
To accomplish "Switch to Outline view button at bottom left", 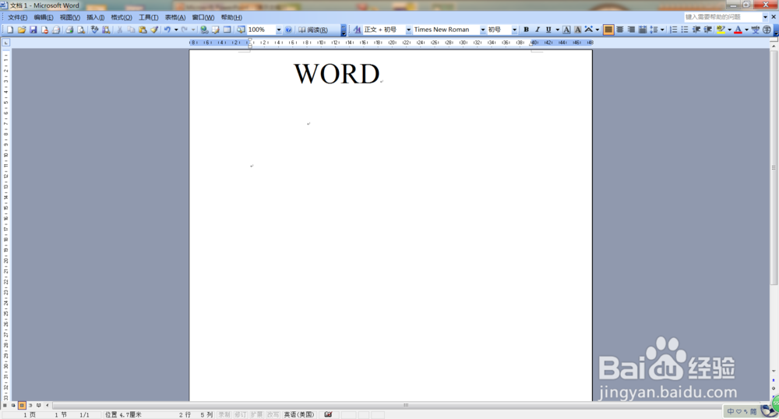I will pyautogui.click(x=30, y=406).
